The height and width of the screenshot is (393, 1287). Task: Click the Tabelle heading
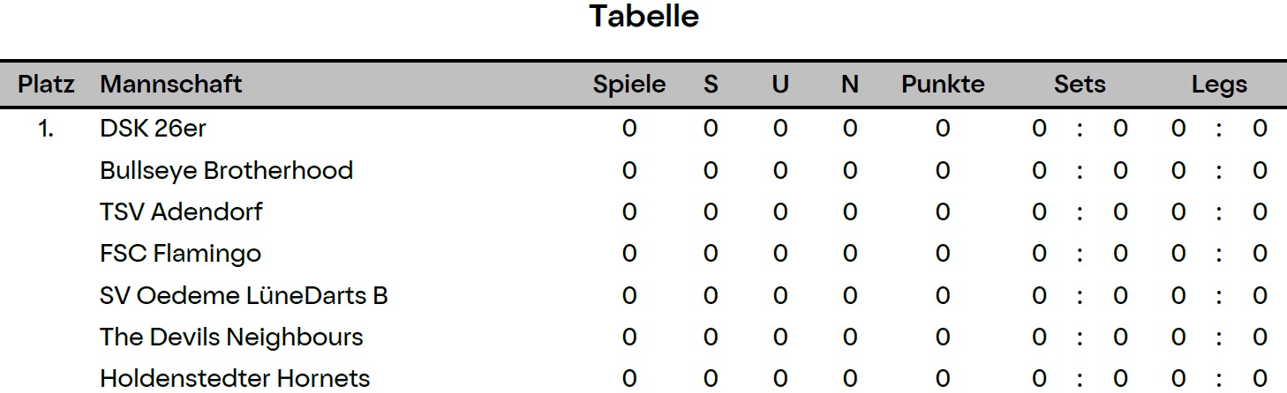643,17
